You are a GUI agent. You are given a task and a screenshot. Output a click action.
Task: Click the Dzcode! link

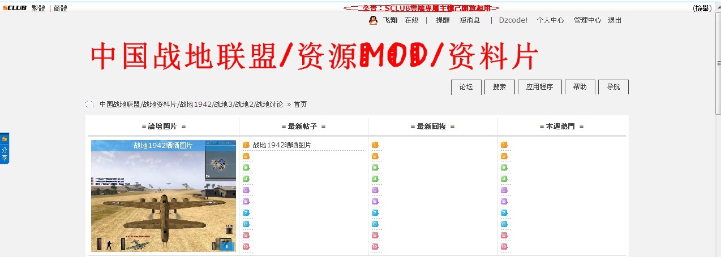click(x=513, y=20)
